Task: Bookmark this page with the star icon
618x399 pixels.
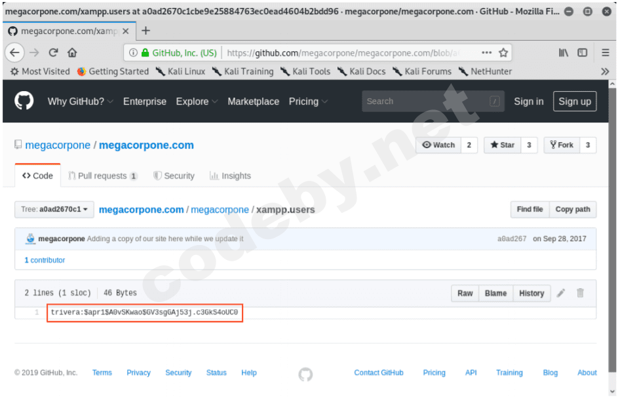Action: tap(503, 53)
